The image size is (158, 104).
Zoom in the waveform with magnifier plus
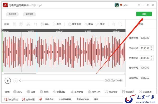[x=113, y=24]
